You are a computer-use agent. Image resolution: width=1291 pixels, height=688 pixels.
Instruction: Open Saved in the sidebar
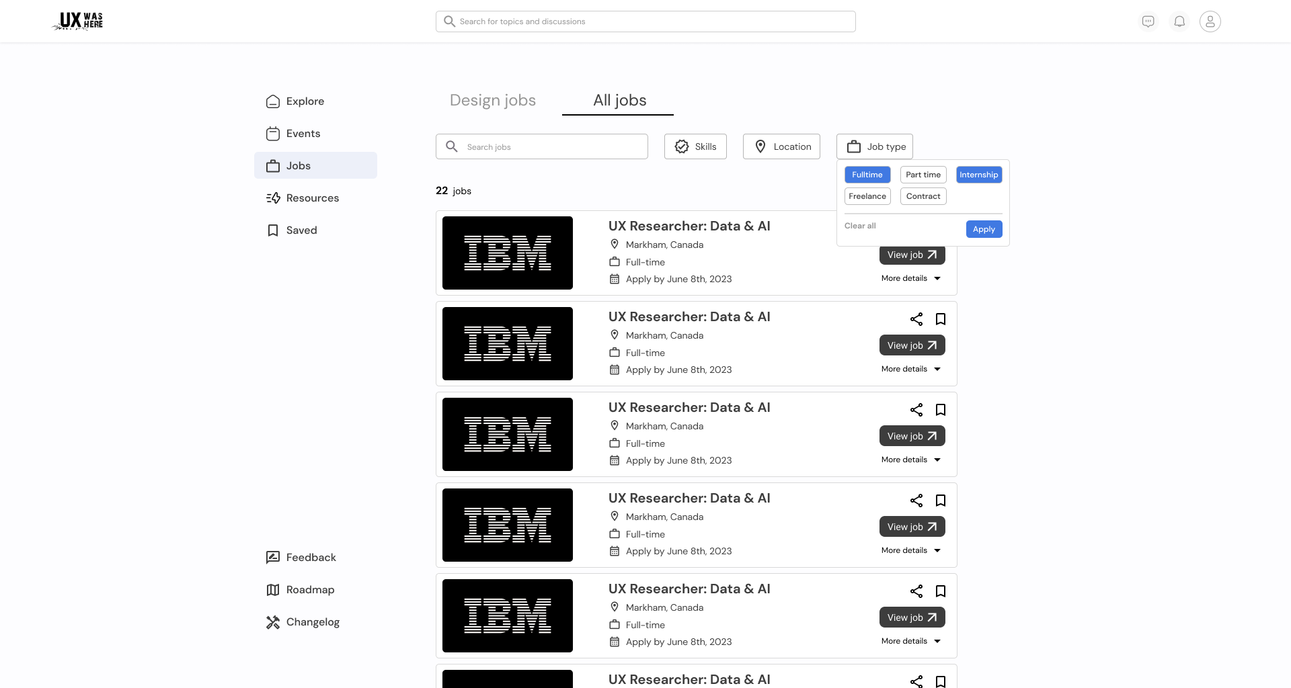click(315, 230)
